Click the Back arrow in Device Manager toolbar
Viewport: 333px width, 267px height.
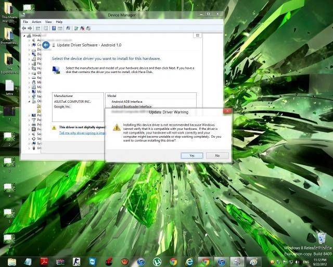[x=24, y=28]
